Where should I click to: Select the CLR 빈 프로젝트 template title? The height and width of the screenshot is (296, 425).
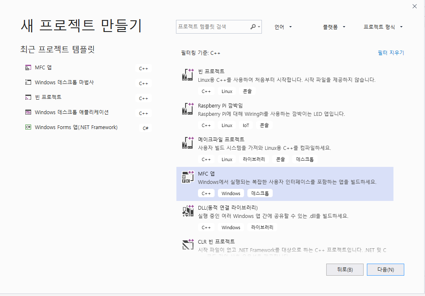216,242
